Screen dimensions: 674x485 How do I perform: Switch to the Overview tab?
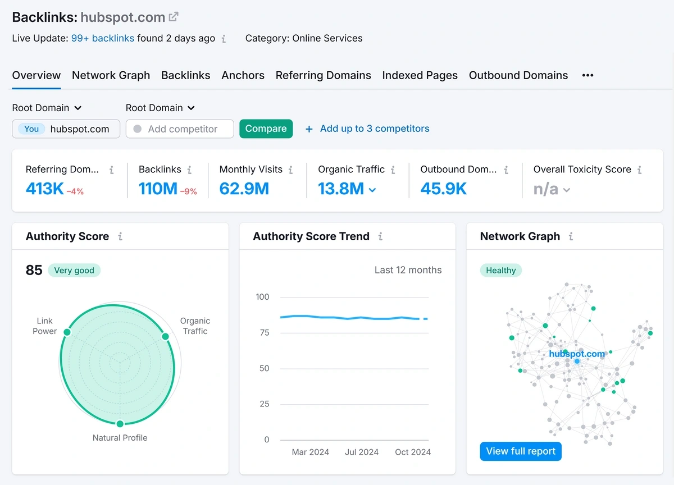(x=37, y=75)
